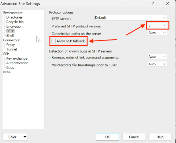Go to the Authentication settings page

coord(17,63)
